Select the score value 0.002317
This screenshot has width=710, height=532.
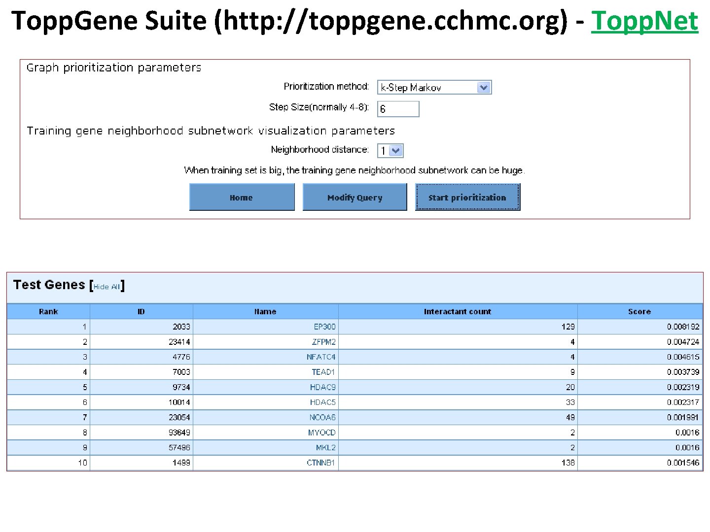[x=683, y=402]
